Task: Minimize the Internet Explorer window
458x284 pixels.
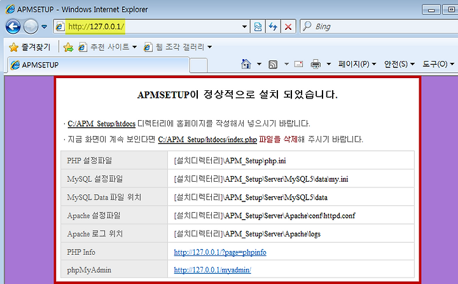Action: tap(431, 10)
